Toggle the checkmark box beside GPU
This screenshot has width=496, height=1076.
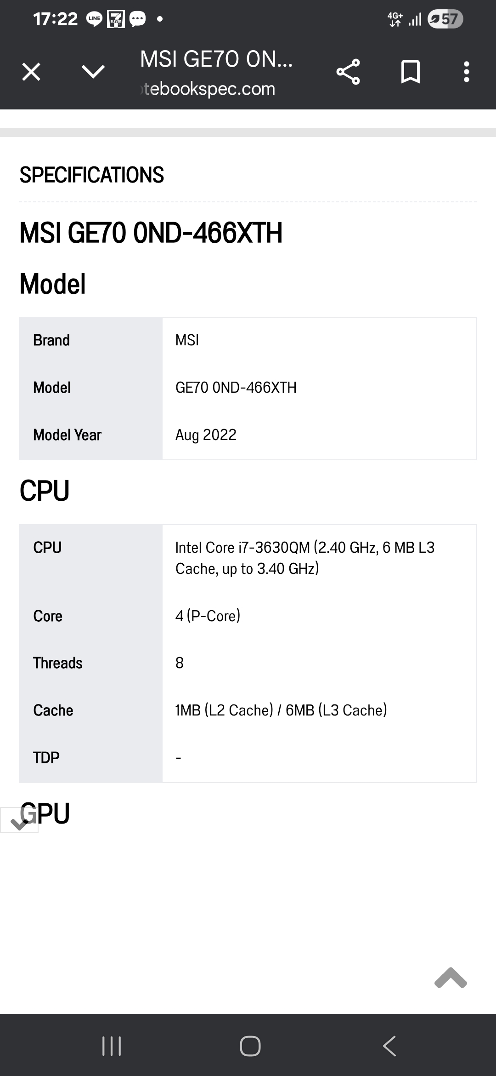coord(19,819)
